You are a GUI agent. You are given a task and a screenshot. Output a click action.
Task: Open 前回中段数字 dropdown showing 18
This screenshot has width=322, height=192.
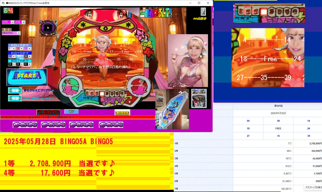[x=14, y=56]
